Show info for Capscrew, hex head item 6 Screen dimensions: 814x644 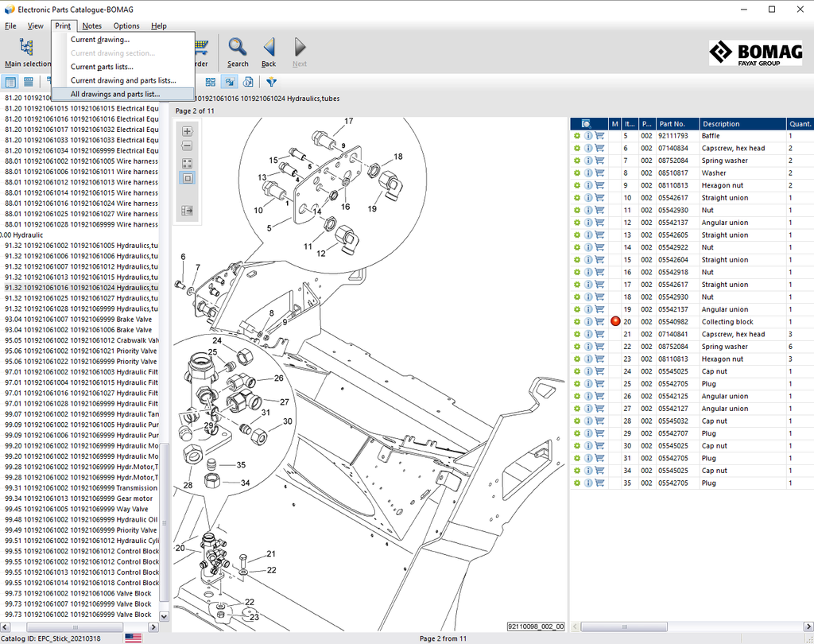click(x=588, y=149)
